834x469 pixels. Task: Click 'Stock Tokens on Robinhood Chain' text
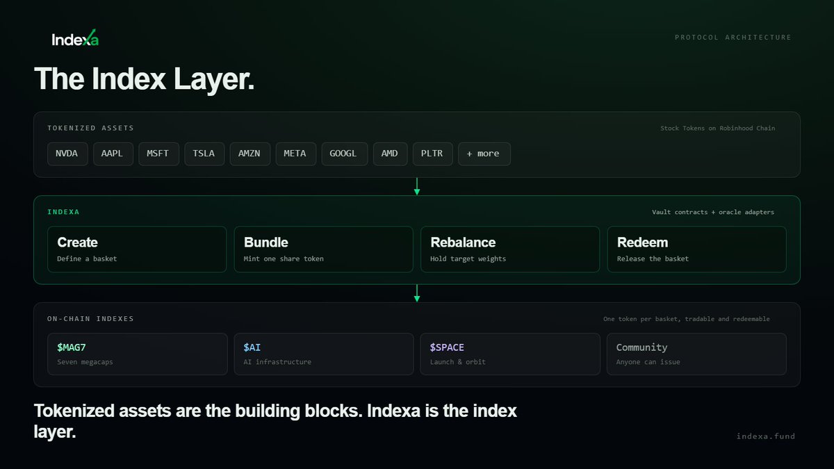[718, 129]
